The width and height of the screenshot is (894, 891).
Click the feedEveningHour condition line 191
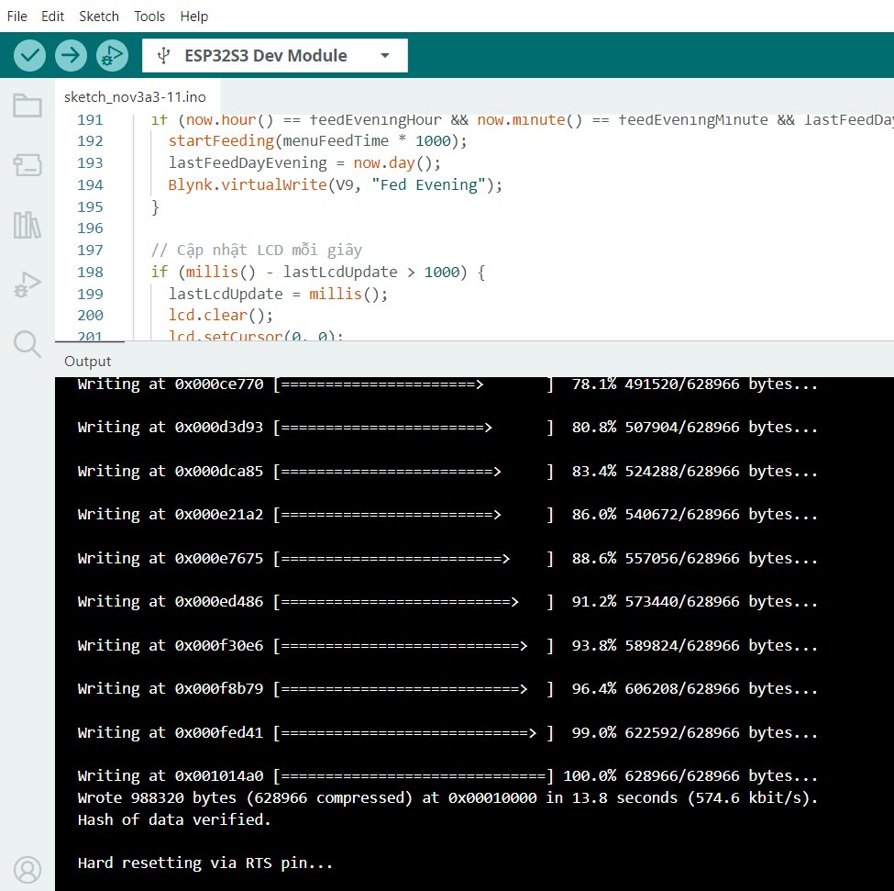click(522, 120)
